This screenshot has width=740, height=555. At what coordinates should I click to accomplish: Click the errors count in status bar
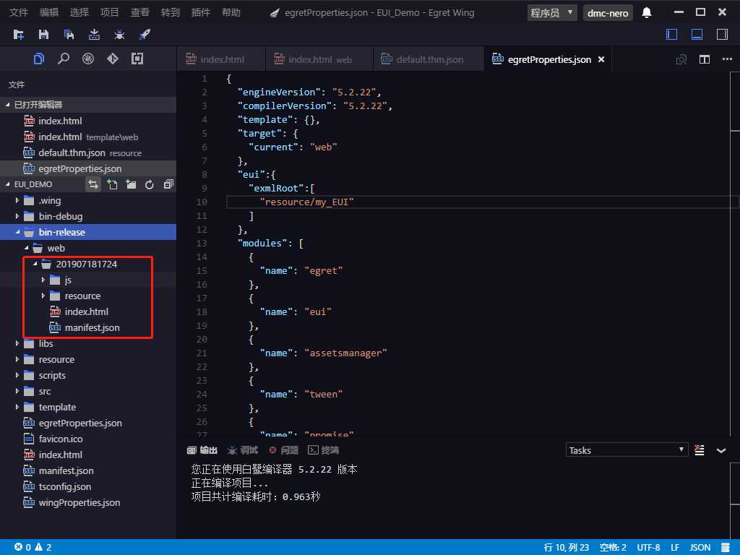[x=22, y=548]
